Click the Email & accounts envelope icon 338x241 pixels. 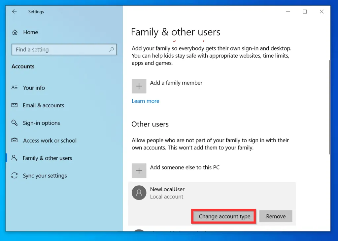click(15, 105)
